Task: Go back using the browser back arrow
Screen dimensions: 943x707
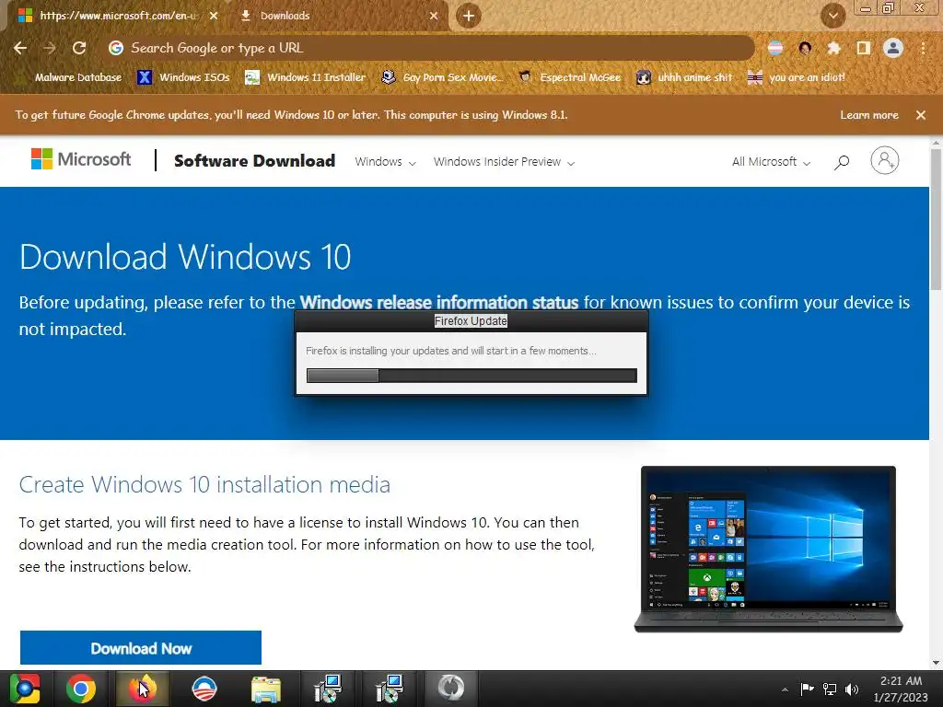Action: point(20,48)
